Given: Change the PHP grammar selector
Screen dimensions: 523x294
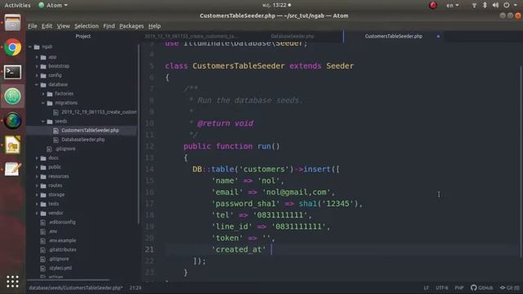Looking at the screenshot, I should (x=459, y=287).
